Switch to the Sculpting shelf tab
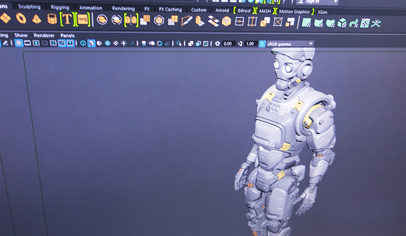 29,7
